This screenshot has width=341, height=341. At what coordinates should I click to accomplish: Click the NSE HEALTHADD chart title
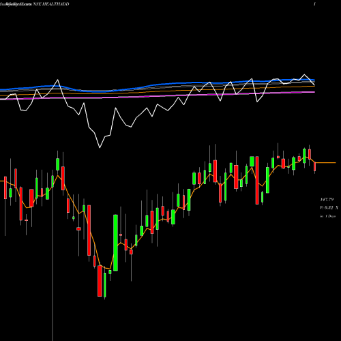[51, 4]
